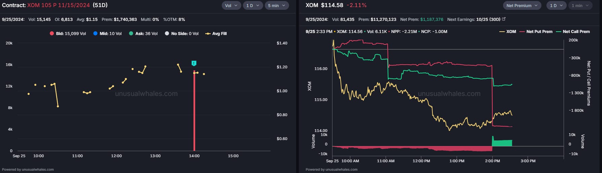Open the Powered by unusualwhales.com link under XOM chart
This screenshot has height=173, width=602.
(331, 170)
